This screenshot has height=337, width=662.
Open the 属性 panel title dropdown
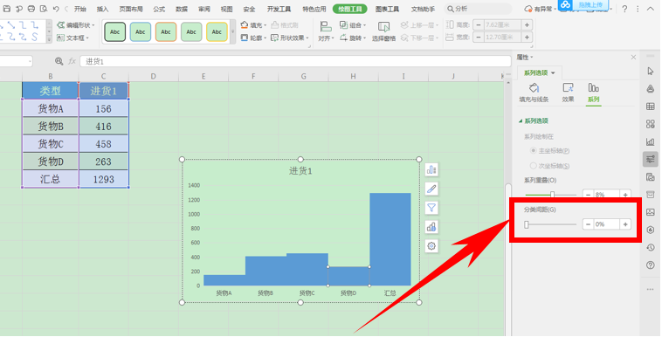click(x=525, y=57)
